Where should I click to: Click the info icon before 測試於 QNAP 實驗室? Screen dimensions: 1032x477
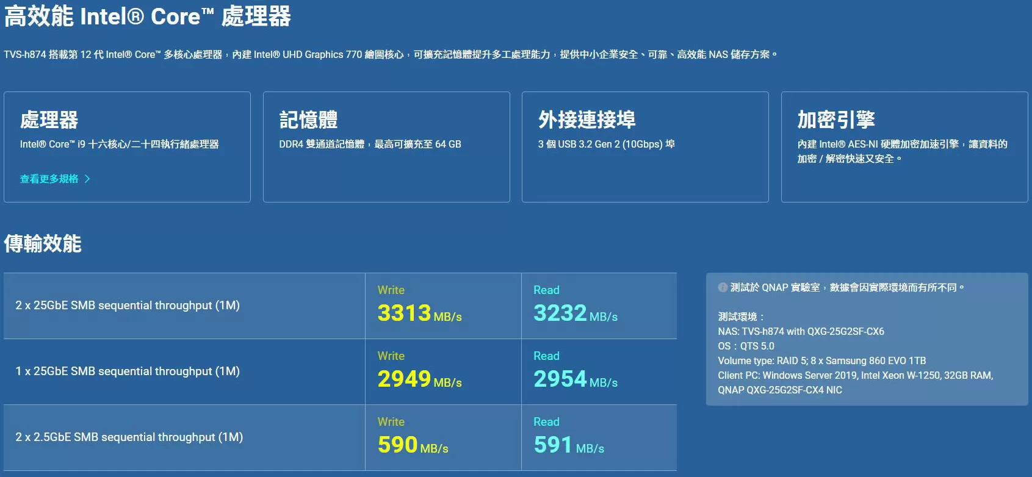[x=723, y=287]
